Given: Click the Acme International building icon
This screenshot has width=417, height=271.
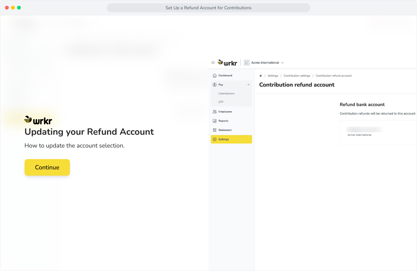Looking at the screenshot, I should click(x=247, y=63).
